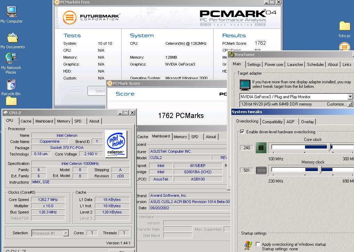354x252 pixels.
Task: Click the PCMark Score window title icon
Action: click(x=110, y=83)
